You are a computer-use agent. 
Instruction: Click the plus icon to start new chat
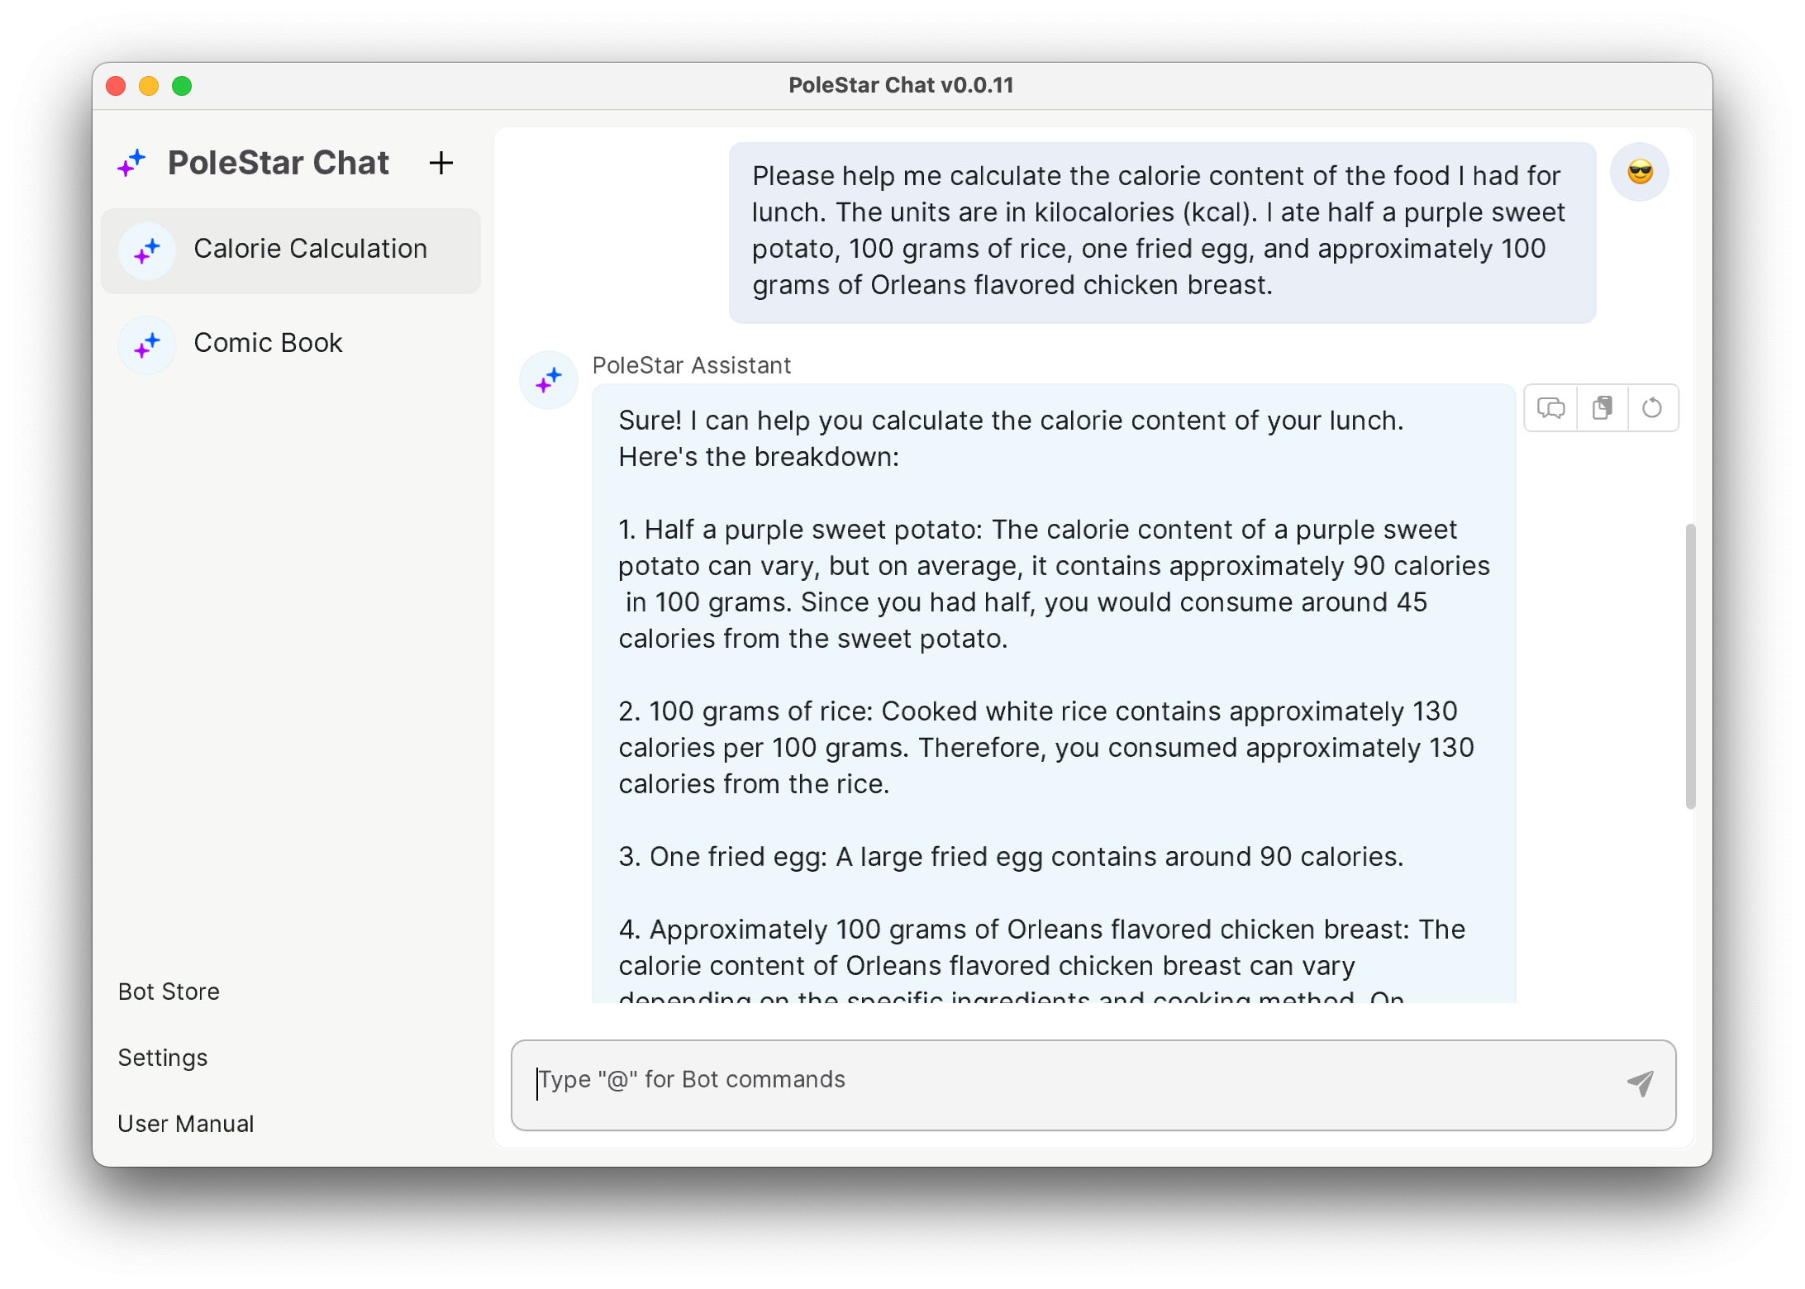pyautogui.click(x=441, y=163)
